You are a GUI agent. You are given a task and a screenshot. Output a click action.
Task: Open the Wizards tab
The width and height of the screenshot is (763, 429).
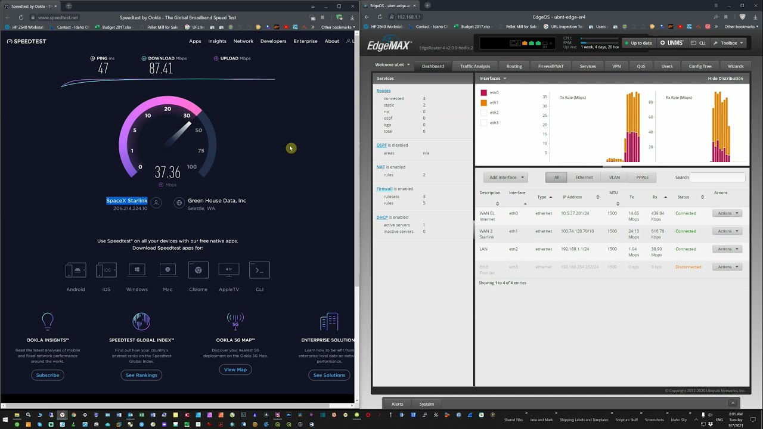pos(736,66)
